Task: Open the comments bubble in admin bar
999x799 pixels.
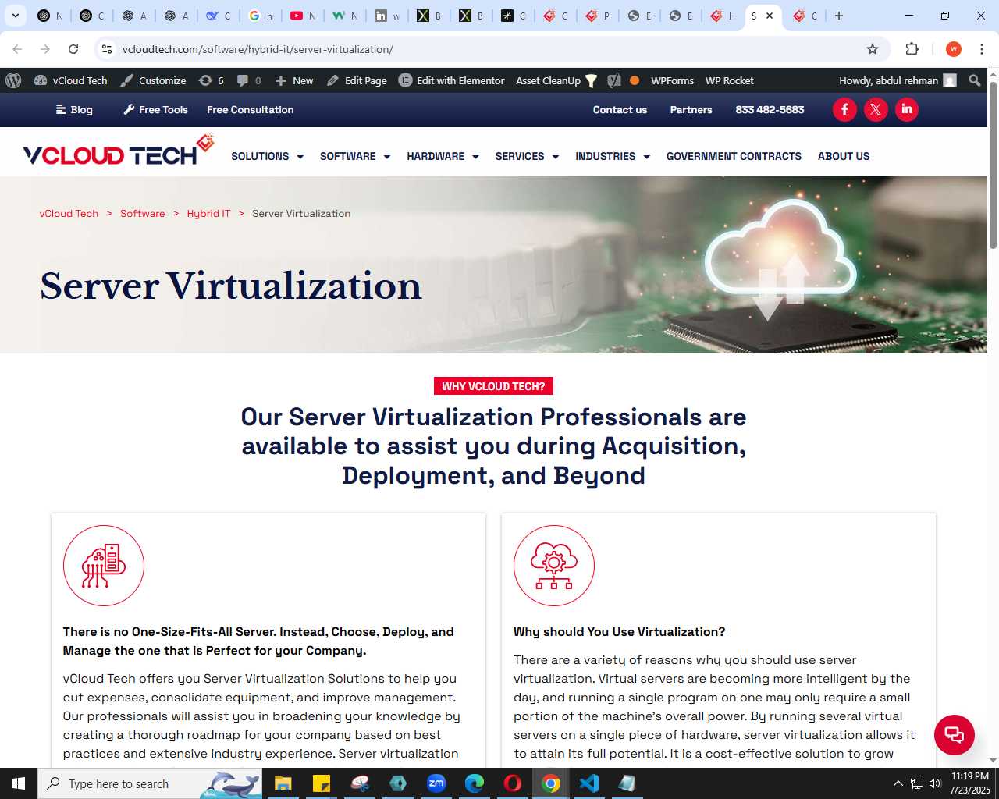Action: [249, 80]
